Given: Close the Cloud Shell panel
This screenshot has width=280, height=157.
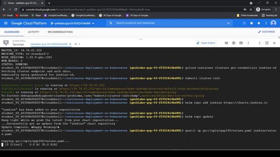Looking at the screenshot, I should click(274, 43).
